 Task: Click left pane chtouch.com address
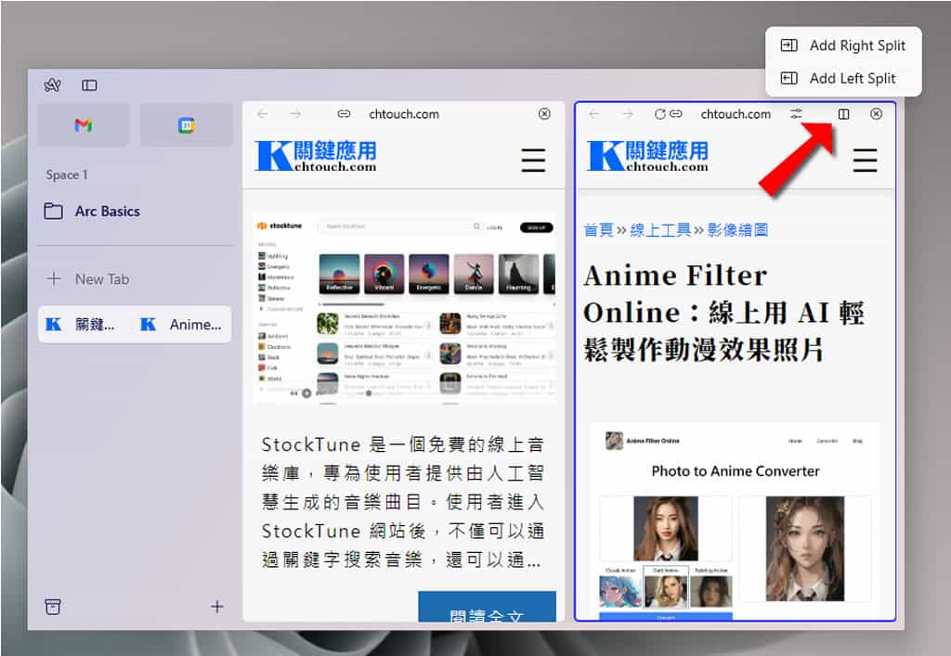(404, 114)
